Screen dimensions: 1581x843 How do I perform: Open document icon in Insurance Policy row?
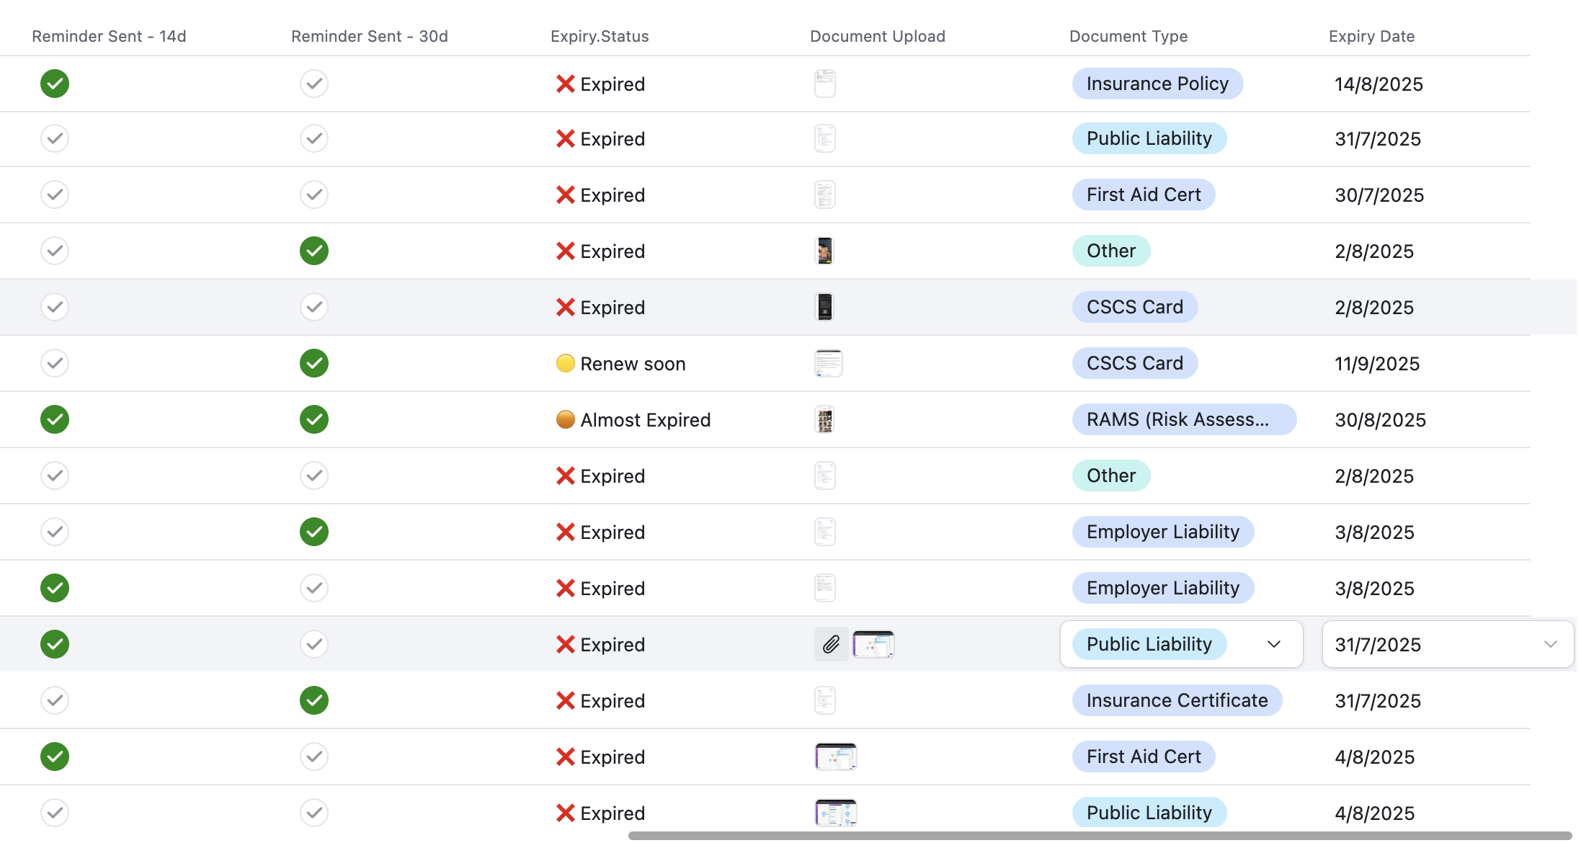click(824, 84)
